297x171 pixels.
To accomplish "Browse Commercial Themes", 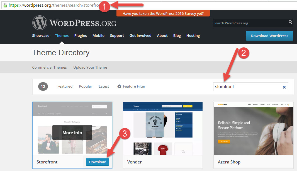I will pyautogui.click(x=49, y=67).
